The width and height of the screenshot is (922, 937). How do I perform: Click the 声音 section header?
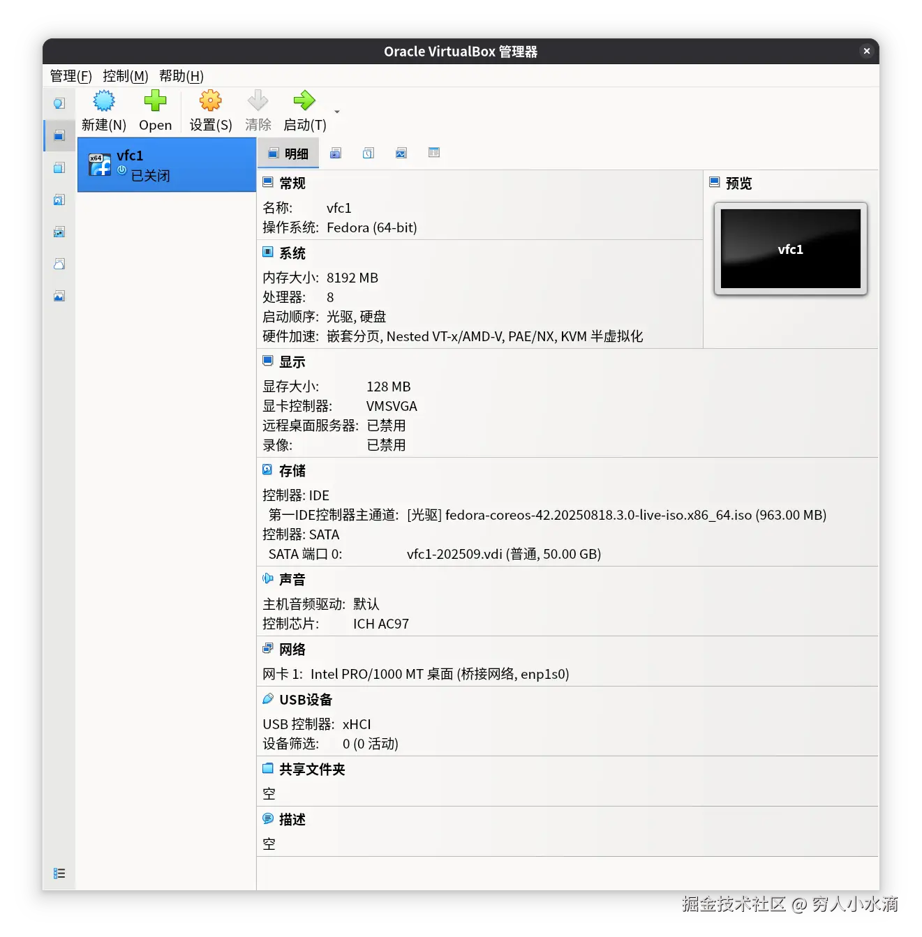point(292,580)
